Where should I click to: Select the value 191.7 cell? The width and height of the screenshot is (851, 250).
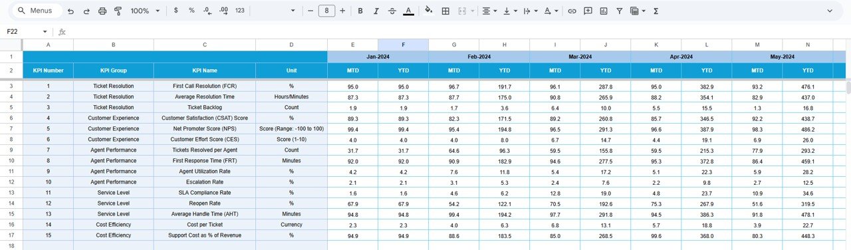504,86
